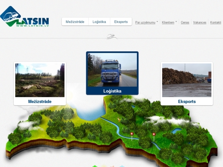Open the Mežizstrāde tab
This screenshot has height=167, width=223.
75,22
